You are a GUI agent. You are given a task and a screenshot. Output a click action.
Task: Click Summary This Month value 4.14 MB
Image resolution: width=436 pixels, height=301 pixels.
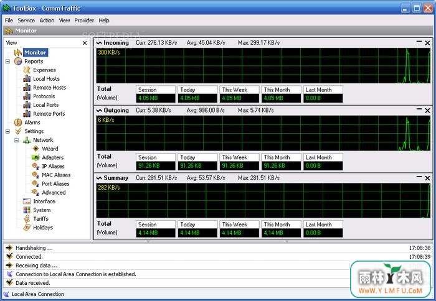tap(281, 233)
